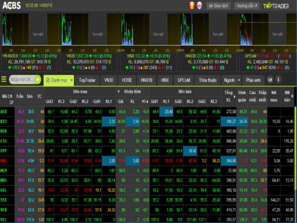Click the Danh mục list icon
Image resolution: width=297 pixels, height=223 pixels.
(x=49, y=80)
